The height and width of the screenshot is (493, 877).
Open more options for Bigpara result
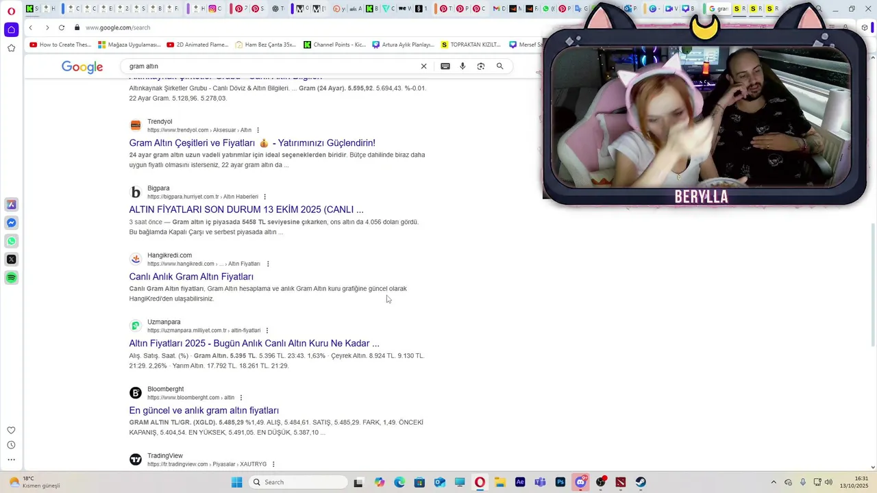(264, 197)
